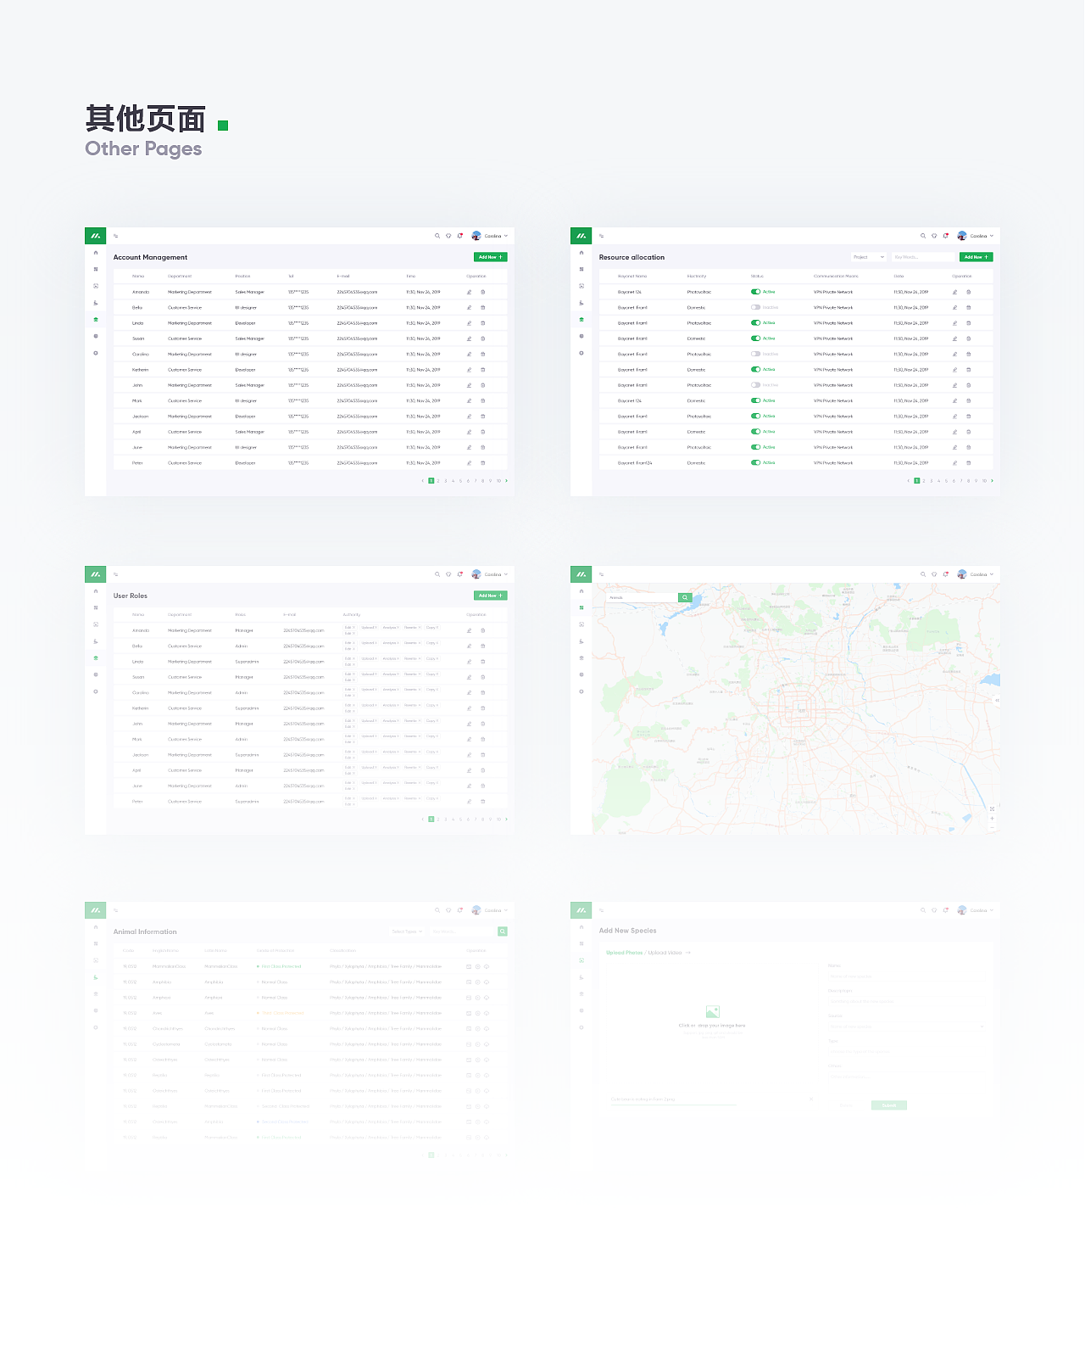Click Carolina avatar in Account Management header
The image size is (1085, 1365).
(476, 236)
